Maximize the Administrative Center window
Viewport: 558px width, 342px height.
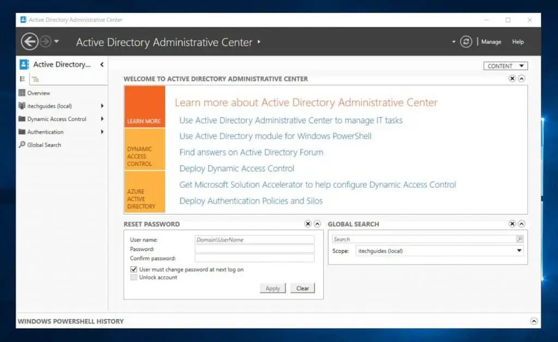click(x=508, y=20)
